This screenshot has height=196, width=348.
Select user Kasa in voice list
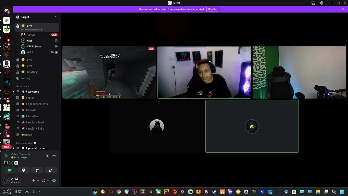point(39,41)
